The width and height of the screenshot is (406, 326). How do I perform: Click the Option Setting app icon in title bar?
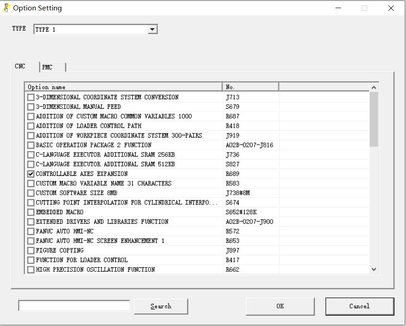(6, 8)
